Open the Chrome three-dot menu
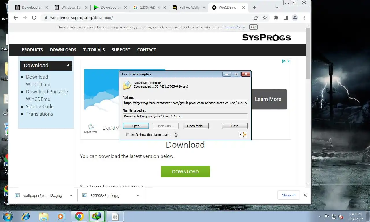The image size is (370, 222). click(304, 18)
